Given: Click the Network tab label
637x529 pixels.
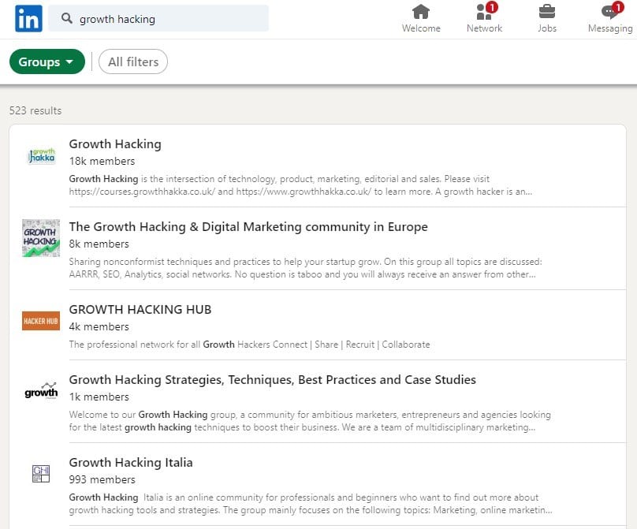Looking at the screenshot, I should click(x=484, y=28).
